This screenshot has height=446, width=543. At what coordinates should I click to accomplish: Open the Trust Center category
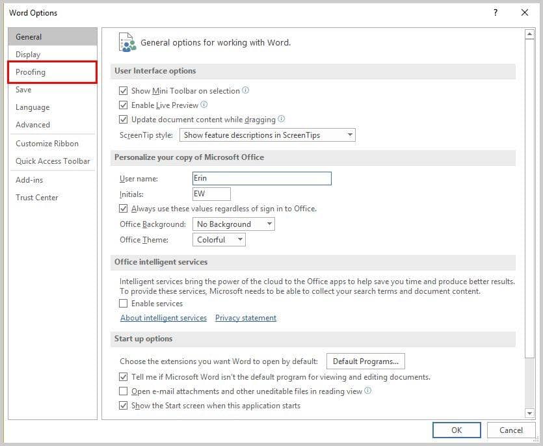(37, 198)
